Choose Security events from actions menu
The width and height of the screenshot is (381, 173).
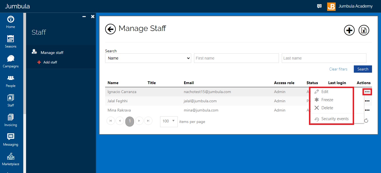(332, 119)
